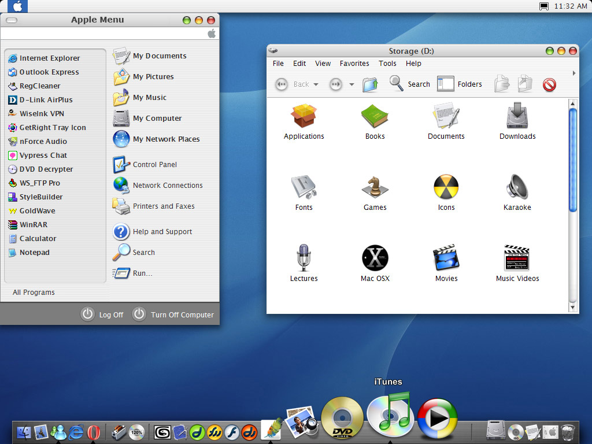Launch Macromedia Flash from the dock
The width and height of the screenshot is (592, 444).
click(x=232, y=432)
